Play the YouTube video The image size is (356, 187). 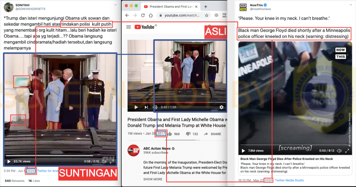click(136, 107)
